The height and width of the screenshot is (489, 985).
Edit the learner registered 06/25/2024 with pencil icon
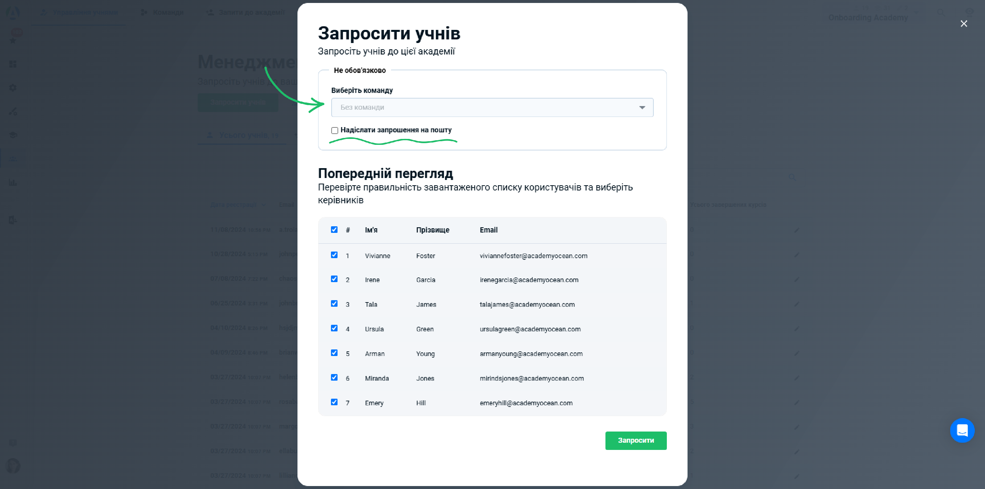[797, 304]
